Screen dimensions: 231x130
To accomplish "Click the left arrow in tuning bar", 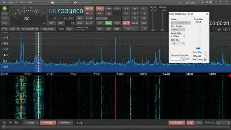I will tap(98, 18).
